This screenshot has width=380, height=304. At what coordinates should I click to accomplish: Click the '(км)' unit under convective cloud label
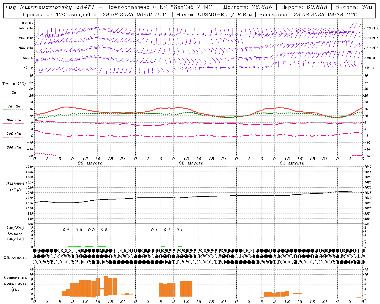coord(15,289)
